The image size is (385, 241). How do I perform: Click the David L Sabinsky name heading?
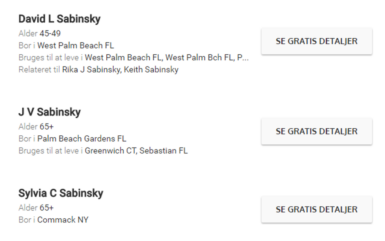59,19
